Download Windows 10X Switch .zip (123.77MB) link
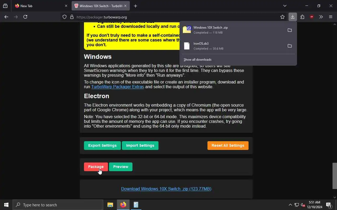 click(166, 189)
